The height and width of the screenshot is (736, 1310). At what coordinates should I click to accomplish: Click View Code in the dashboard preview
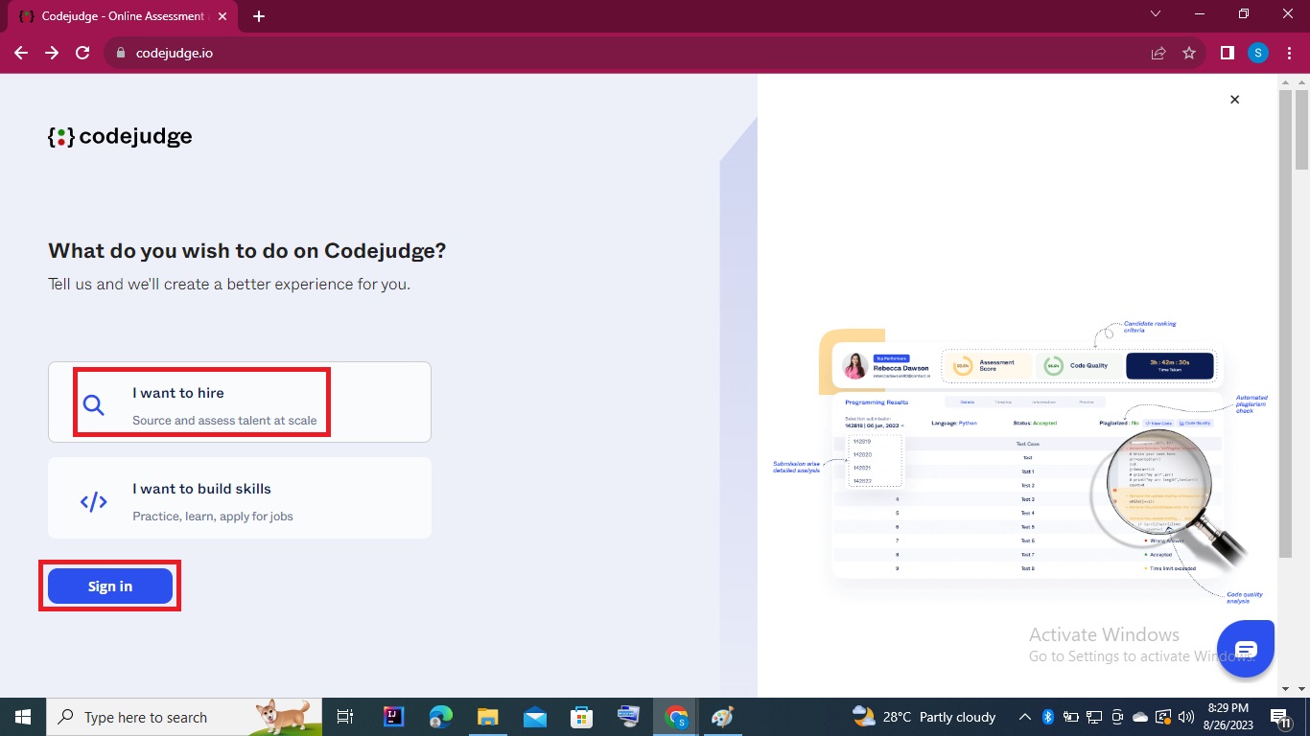pyautogui.click(x=1159, y=423)
